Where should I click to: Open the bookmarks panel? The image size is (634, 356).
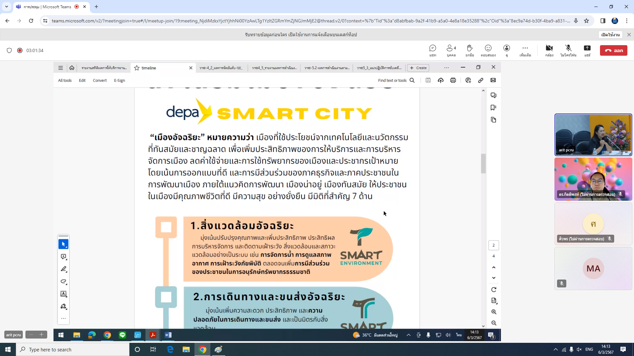493,107
